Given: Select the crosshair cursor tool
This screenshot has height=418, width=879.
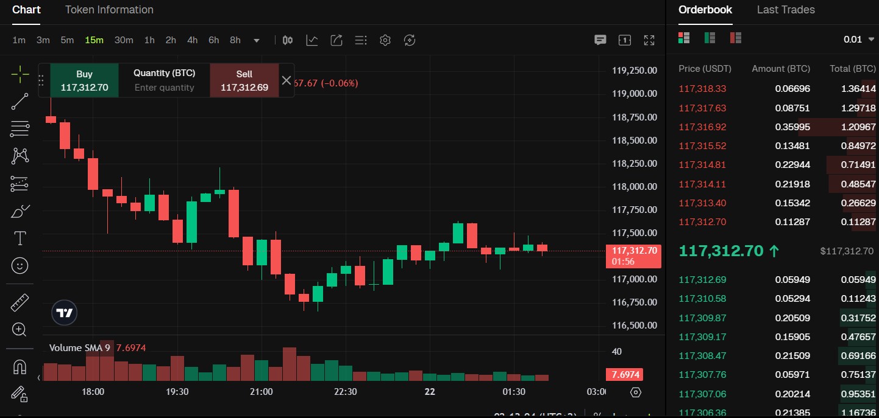Looking at the screenshot, I should click(20, 73).
